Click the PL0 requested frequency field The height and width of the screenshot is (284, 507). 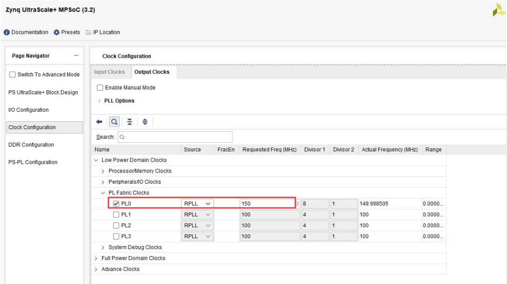[x=266, y=204]
